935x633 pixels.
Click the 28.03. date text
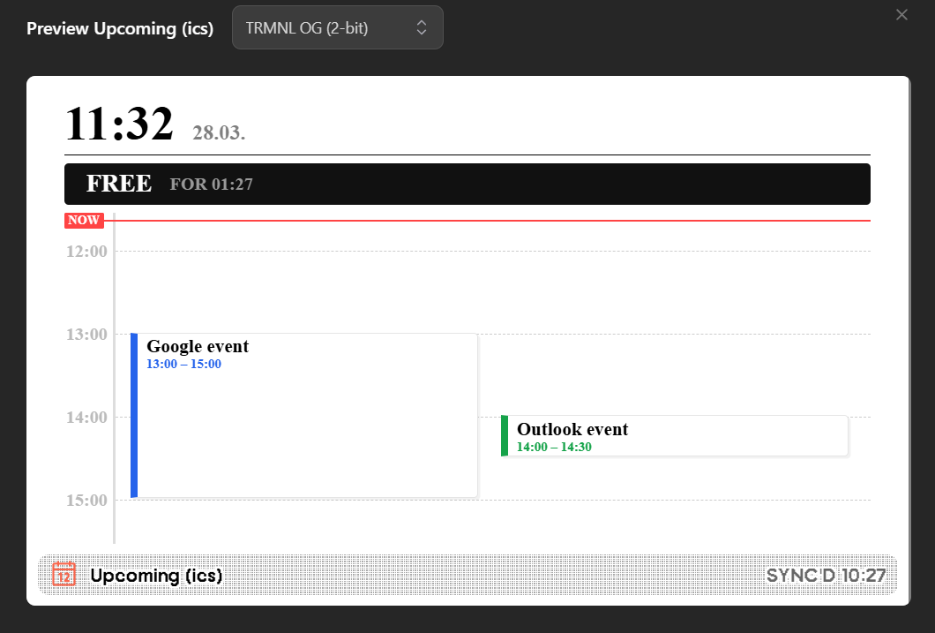point(219,132)
